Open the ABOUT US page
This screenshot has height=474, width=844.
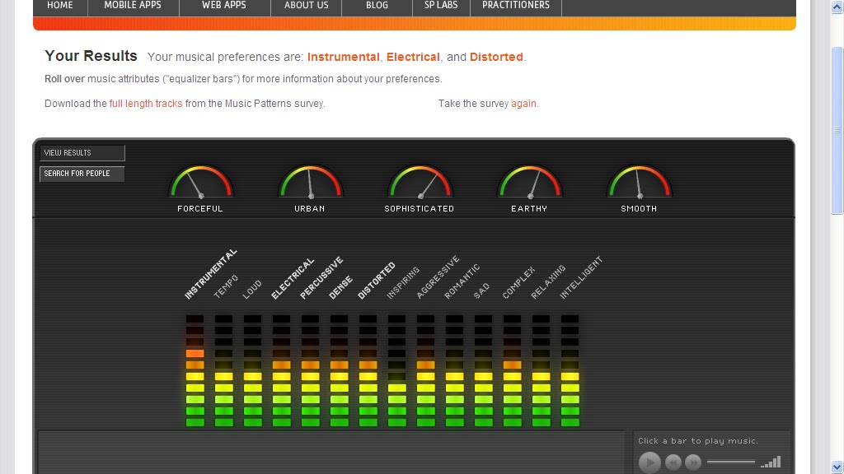306,6
